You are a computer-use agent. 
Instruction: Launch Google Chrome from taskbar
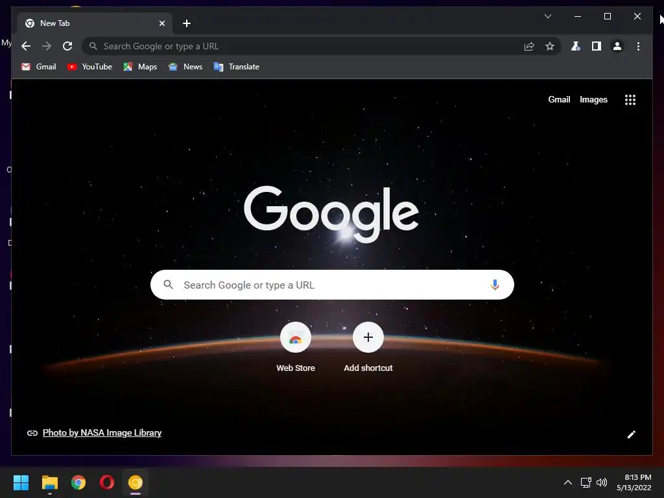coord(78,482)
